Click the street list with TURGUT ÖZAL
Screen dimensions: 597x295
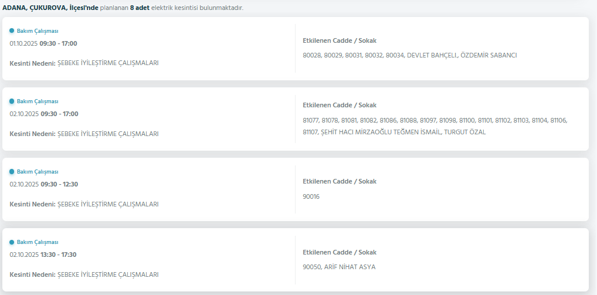(x=435, y=126)
